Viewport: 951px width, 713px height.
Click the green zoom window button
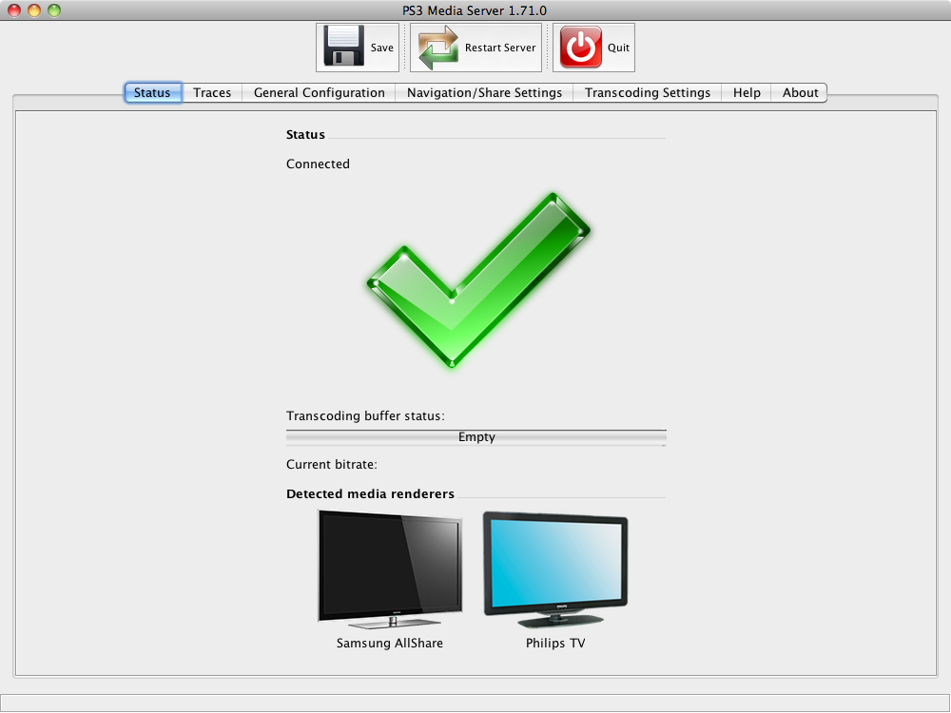(54, 10)
